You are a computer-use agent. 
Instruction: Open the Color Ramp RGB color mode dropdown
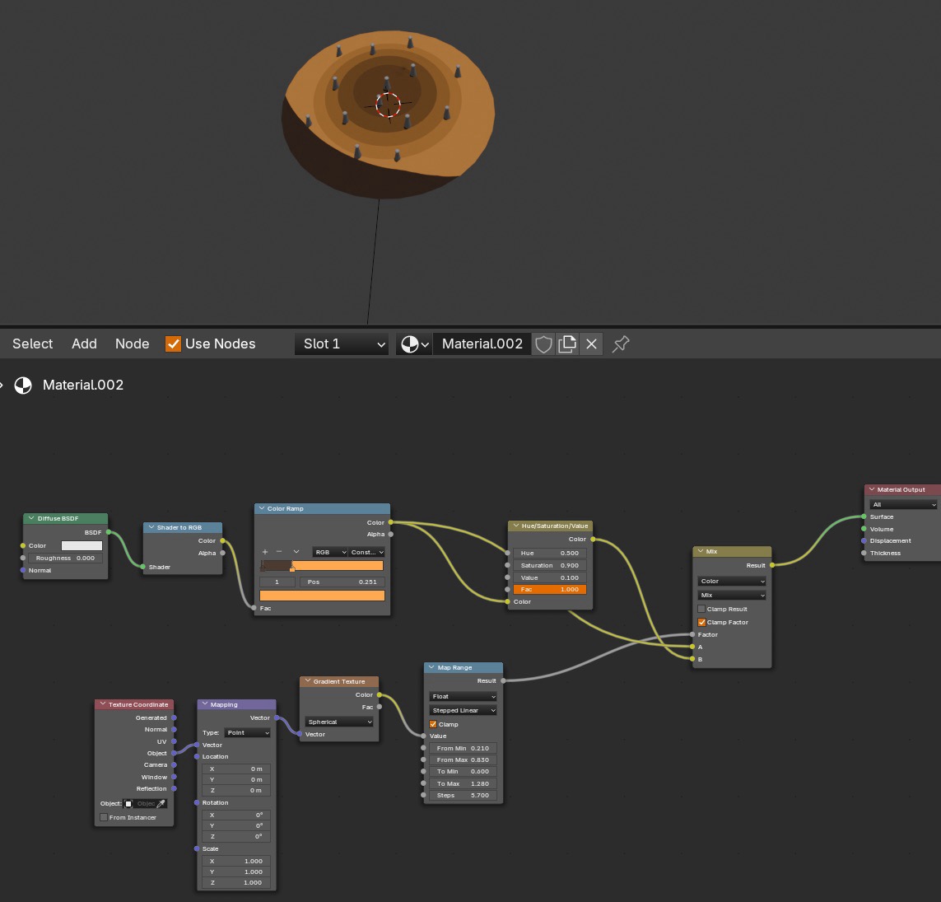(330, 552)
